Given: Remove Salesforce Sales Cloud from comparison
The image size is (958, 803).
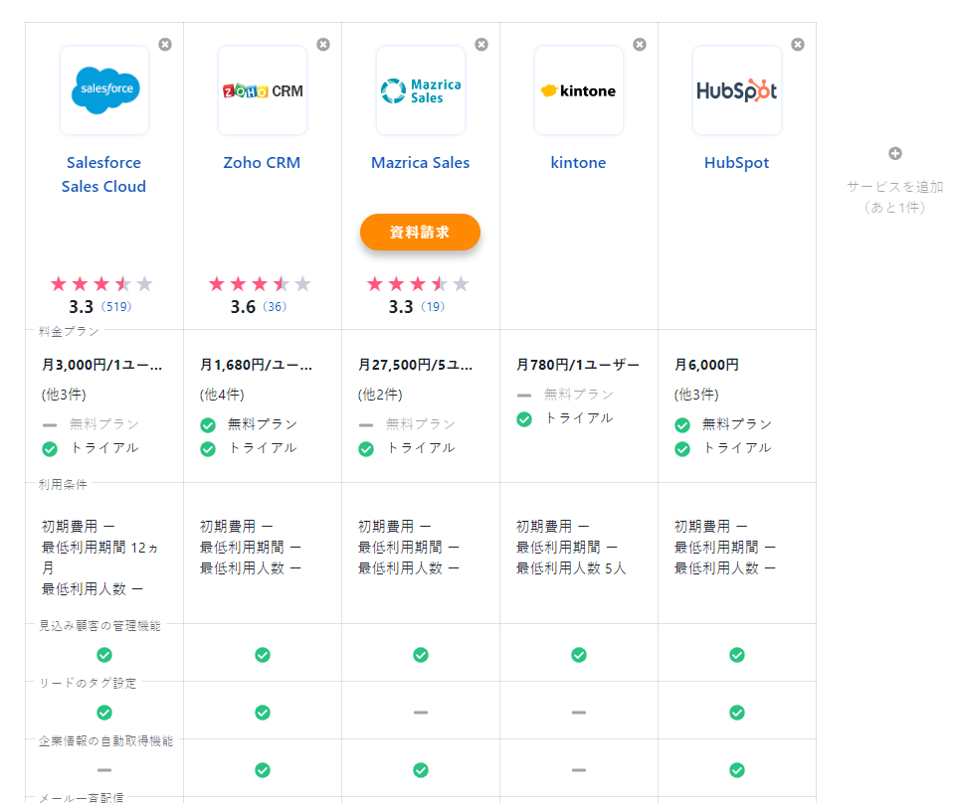Looking at the screenshot, I should 165,45.
